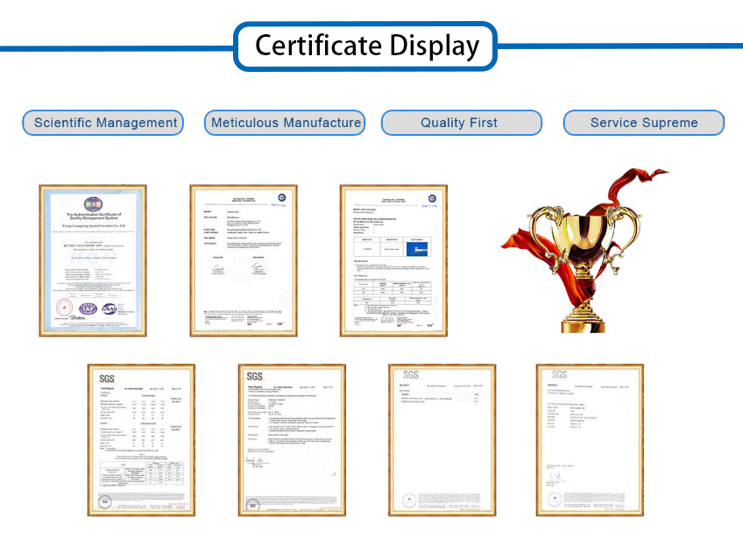Click the round stamp on SGS tables report
743x547 pixels.
105,501
